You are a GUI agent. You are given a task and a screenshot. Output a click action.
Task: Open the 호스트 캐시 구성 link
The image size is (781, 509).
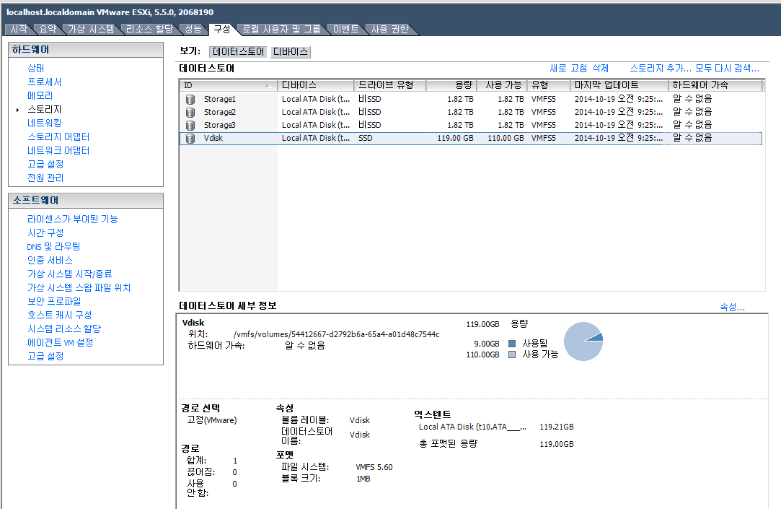[59, 315]
